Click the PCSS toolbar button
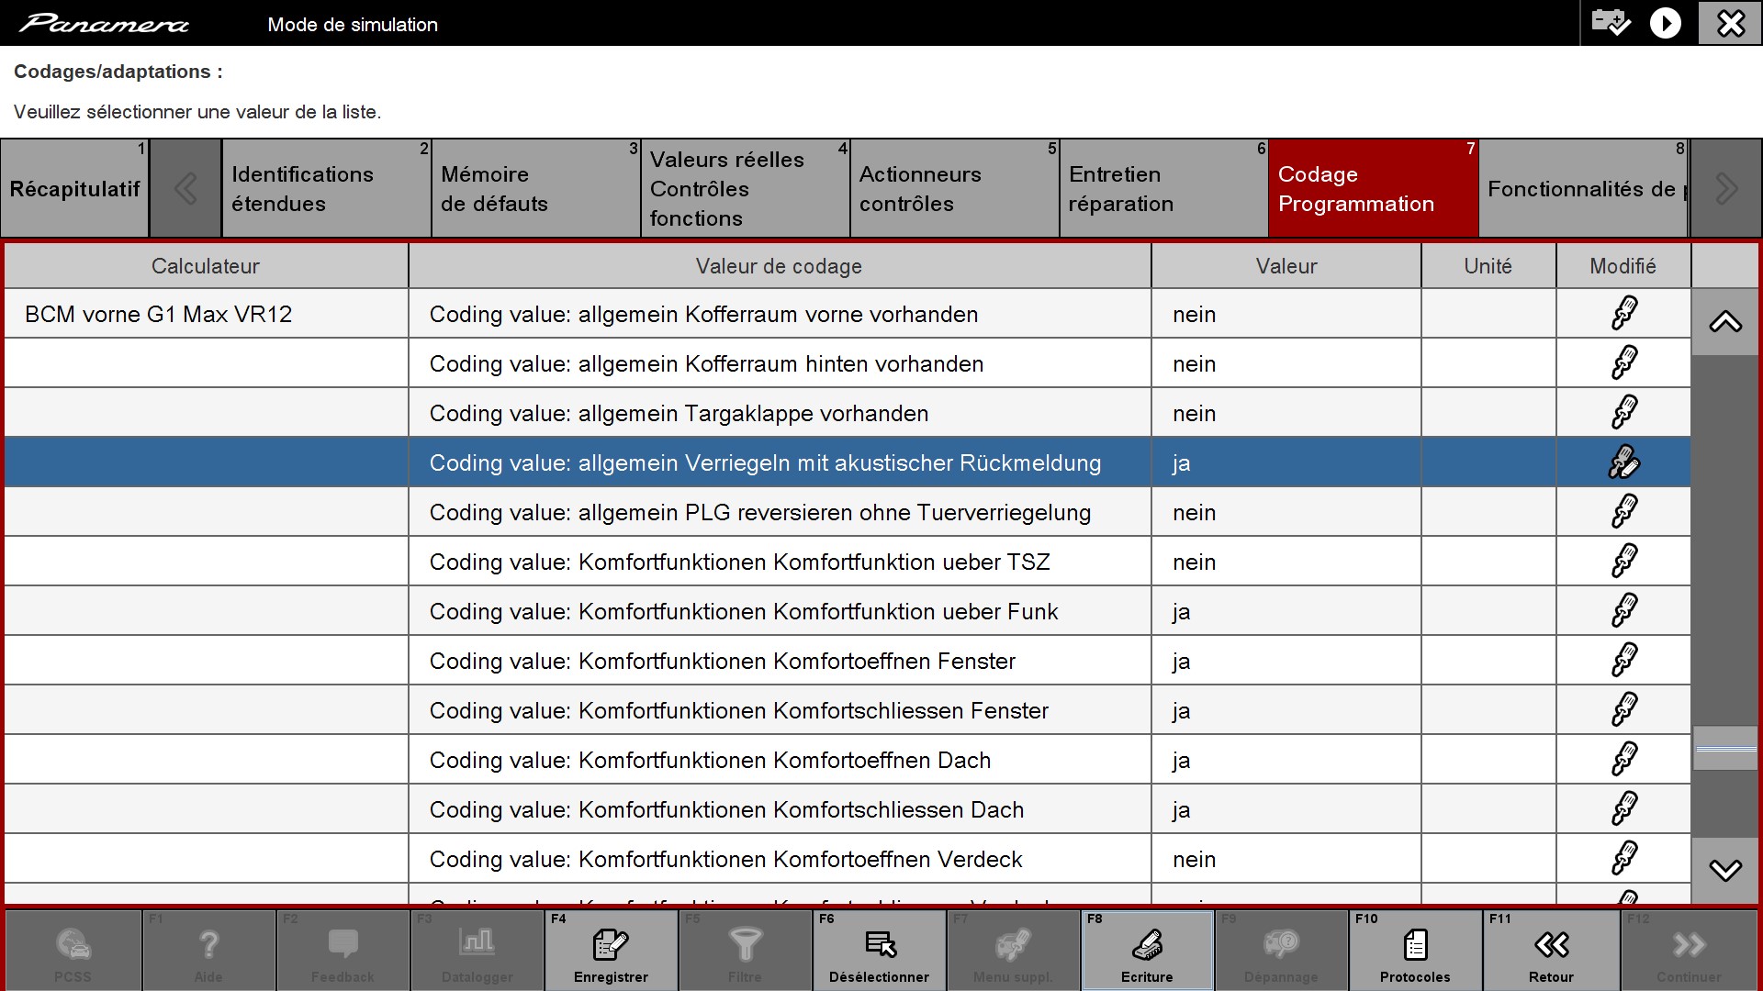This screenshot has height=991, width=1763. [x=73, y=951]
